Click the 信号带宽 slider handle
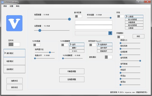 [x=140, y=61]
